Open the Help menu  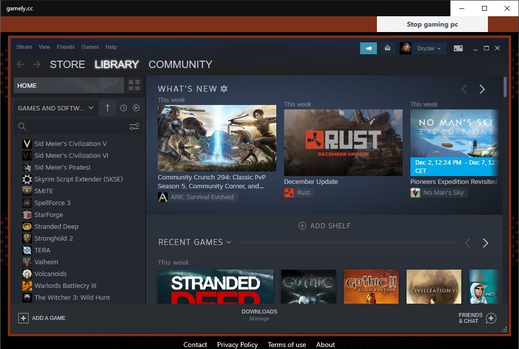111,47
